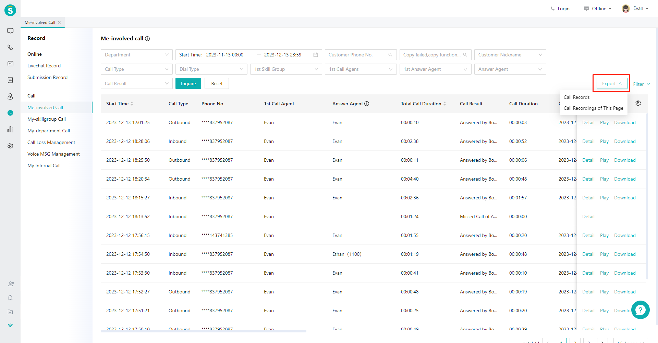Click the calendar icon in Start Time field
Image resolution: width=658 pixels, height=343 pixels.
pyautogui.click(x=316, y=55)
